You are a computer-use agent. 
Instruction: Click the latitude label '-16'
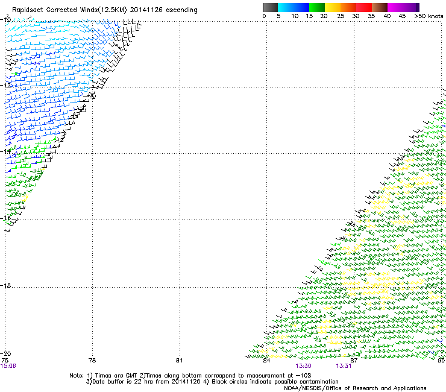click(x=5, y=218)
